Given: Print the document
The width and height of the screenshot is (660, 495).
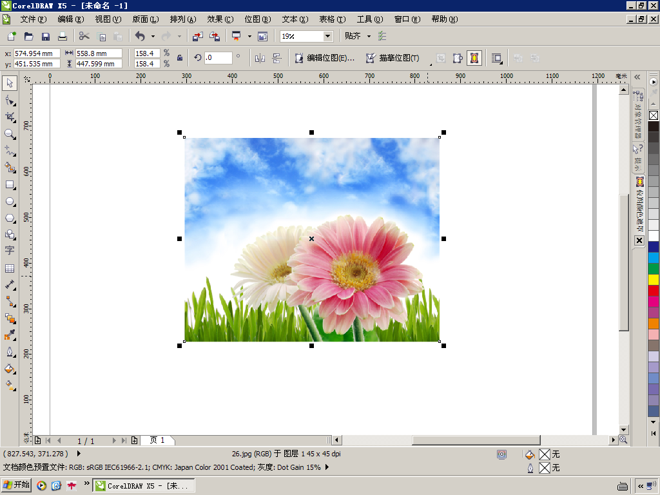Looking at the screenshot, I should [63, 36].
